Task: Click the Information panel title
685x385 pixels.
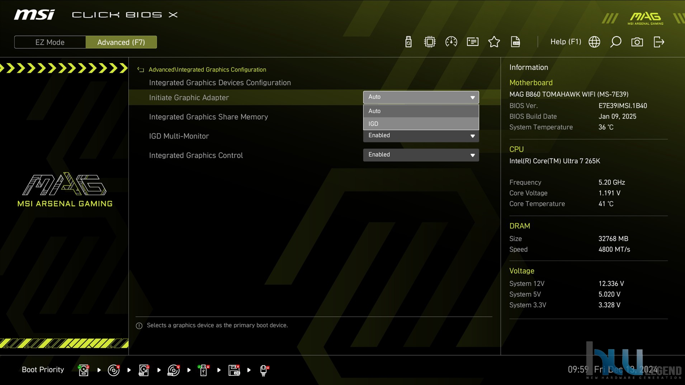Action: pyautogui.click(x=529, y=67)
